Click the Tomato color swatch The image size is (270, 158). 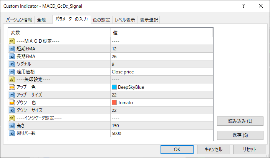point(114,103)
